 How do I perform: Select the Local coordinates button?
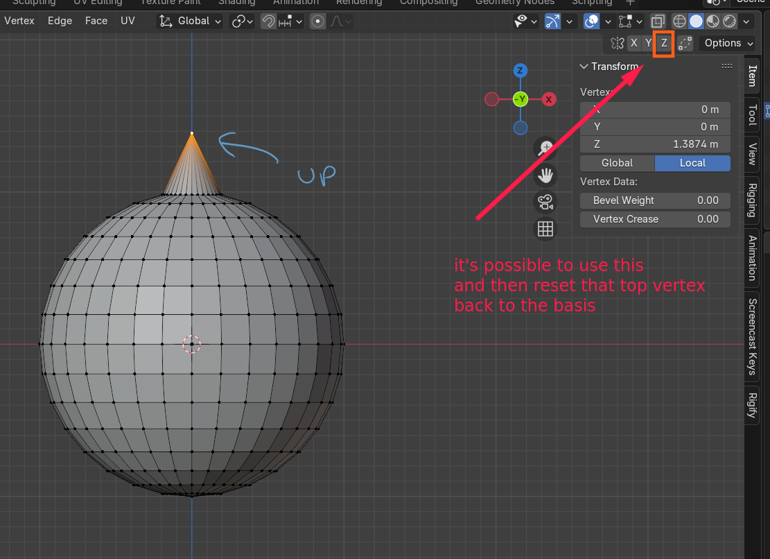pos(692,163)
